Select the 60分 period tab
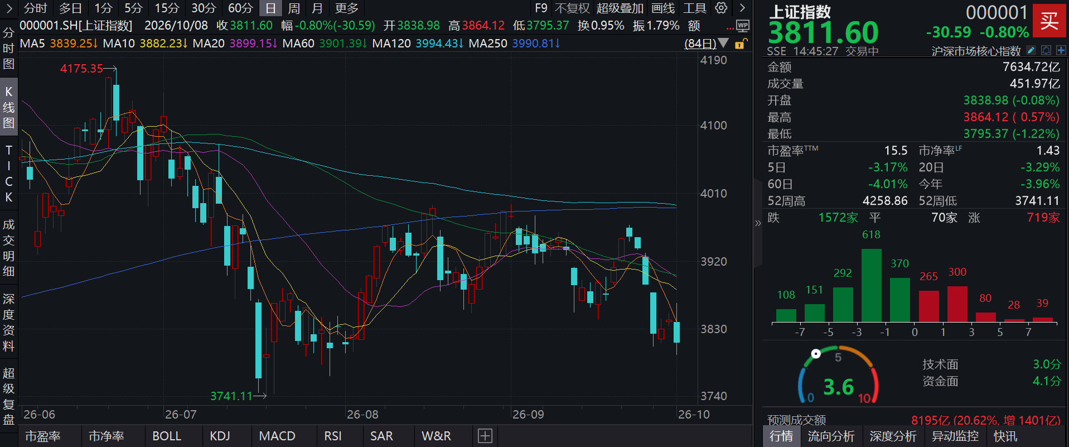 pos(240,8)
